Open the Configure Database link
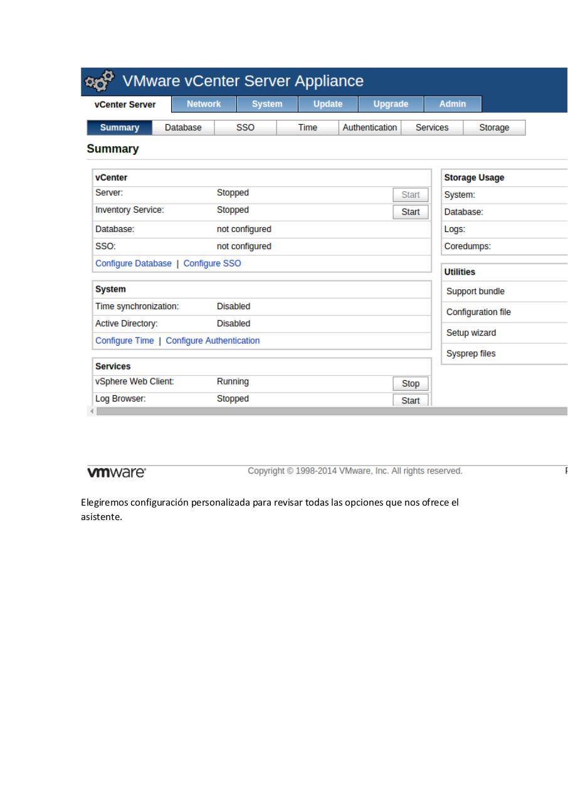 tap(133, 263)
